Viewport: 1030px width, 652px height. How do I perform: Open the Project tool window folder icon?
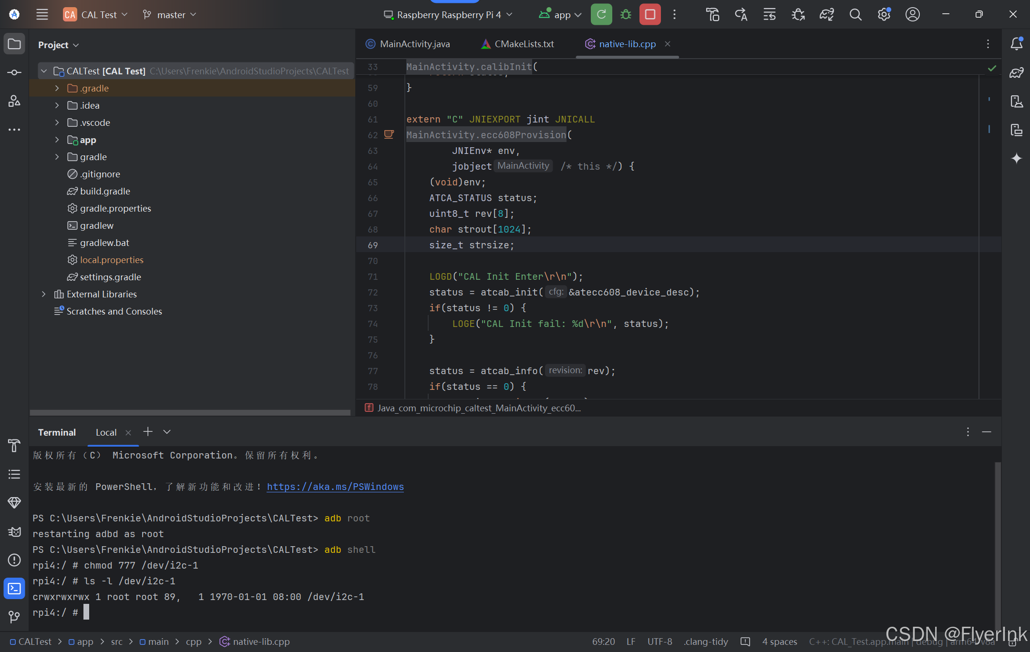click(14, 44)
